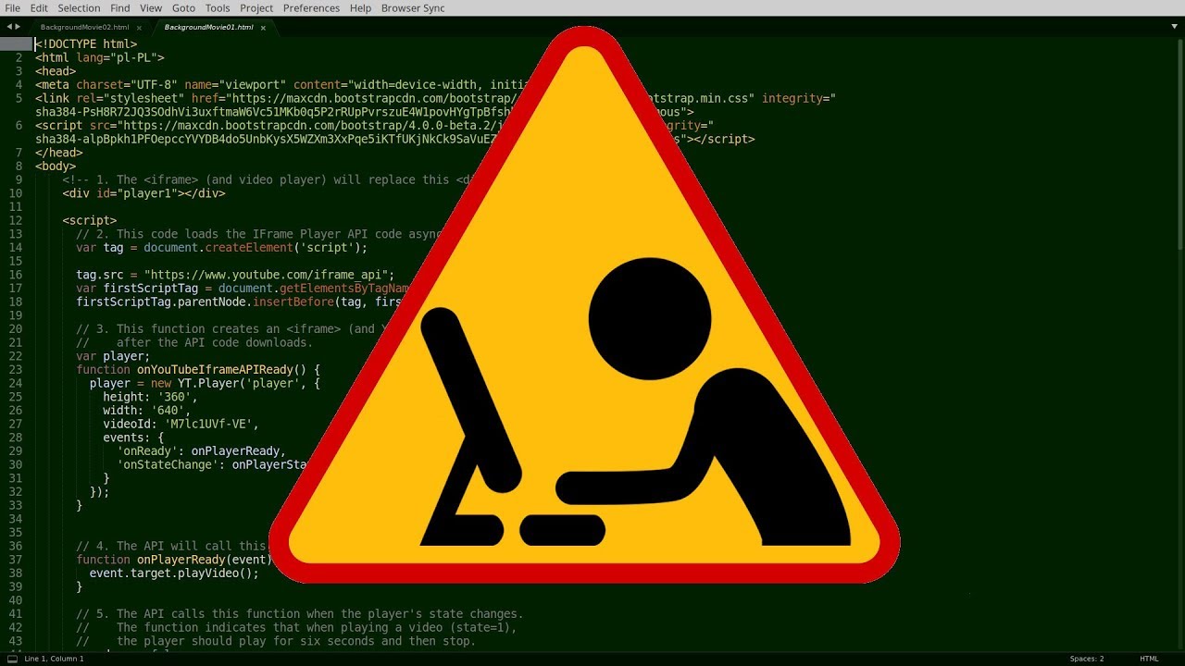The image size is (1185, 666).
Task: Open the Help menu
Action: click(x=361, y=7)
